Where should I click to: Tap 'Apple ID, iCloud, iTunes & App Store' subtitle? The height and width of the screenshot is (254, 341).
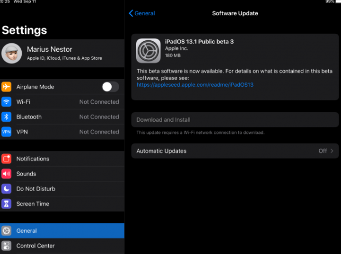[x=65, y=58]
